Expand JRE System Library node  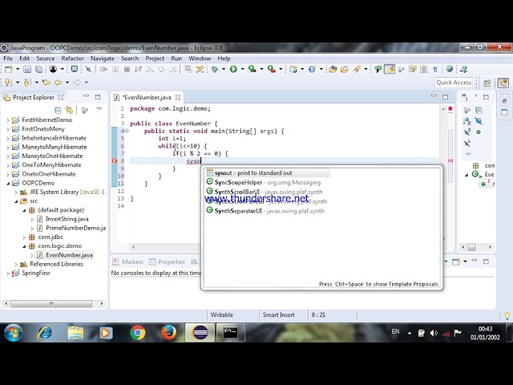16,192
